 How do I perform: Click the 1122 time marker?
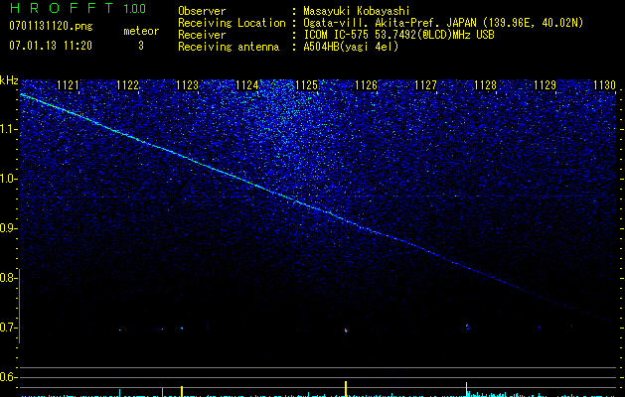127,85
